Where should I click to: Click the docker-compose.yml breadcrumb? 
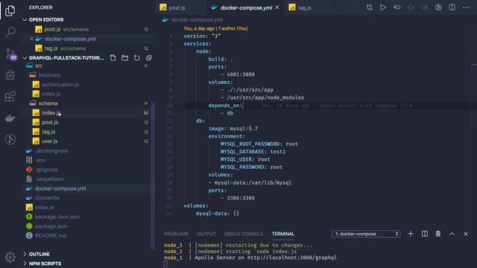pos(197,20)
